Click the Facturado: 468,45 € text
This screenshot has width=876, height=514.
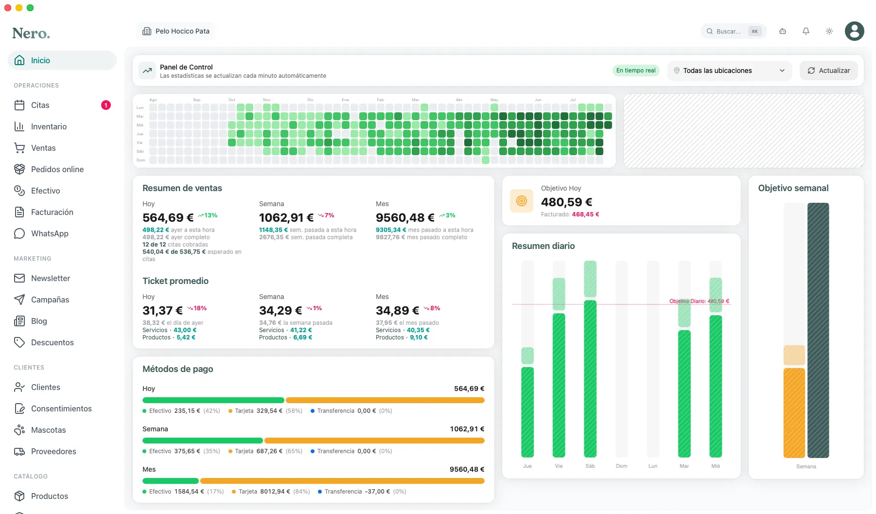pos(570,214)
